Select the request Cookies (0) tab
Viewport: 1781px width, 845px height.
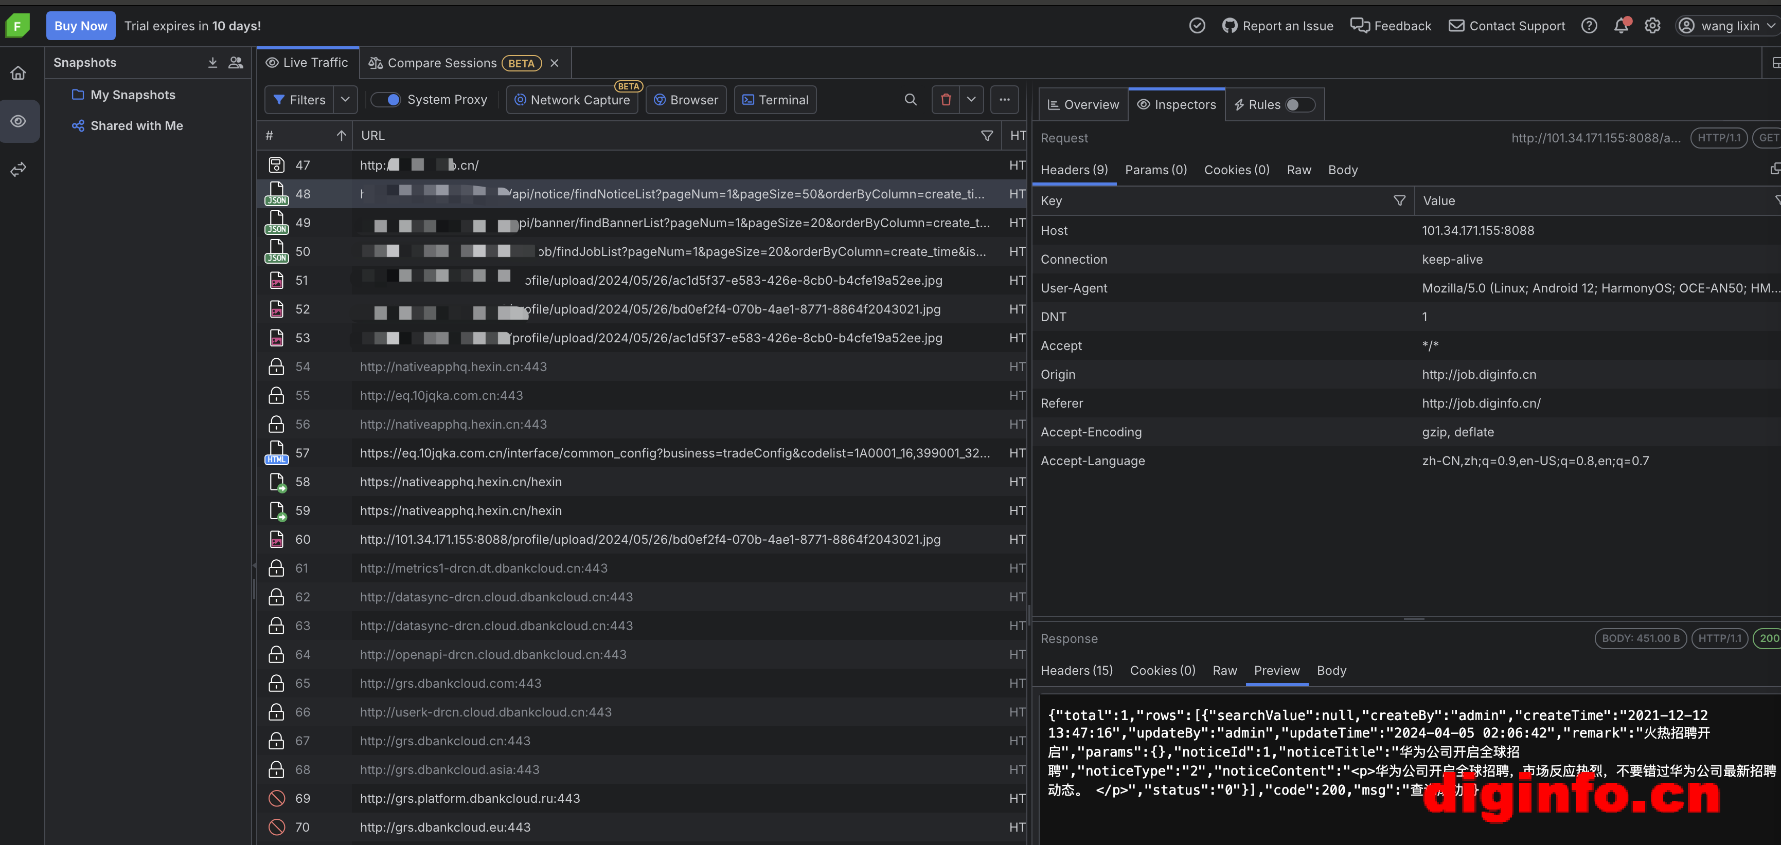point(1236,170)
